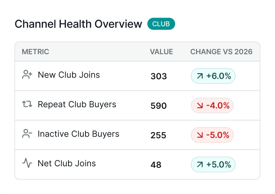Click the down-right arrow in the -5.0% badge
Viewport: 275px width, 194px height.
click(200, 135)
